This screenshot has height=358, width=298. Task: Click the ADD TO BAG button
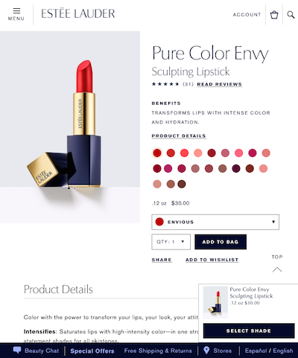221,242
